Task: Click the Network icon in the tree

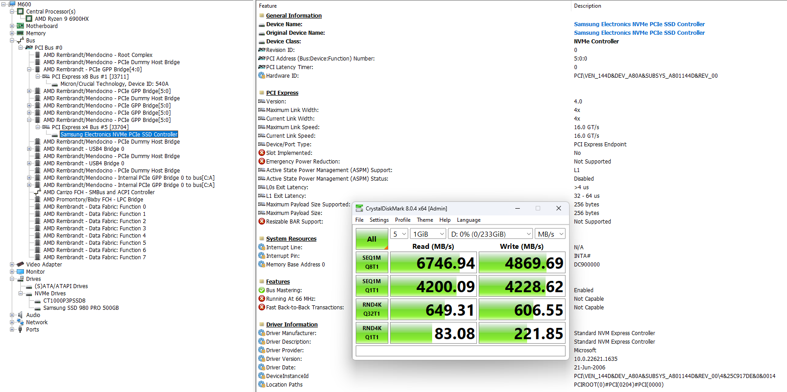Action: point(20,322)
